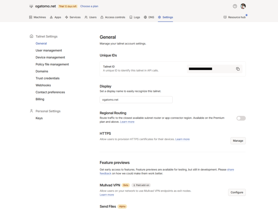Click the DNS globe icon
Image resolution: width=278 pixels, height=209 pixels.
click(x=145, y=17)
